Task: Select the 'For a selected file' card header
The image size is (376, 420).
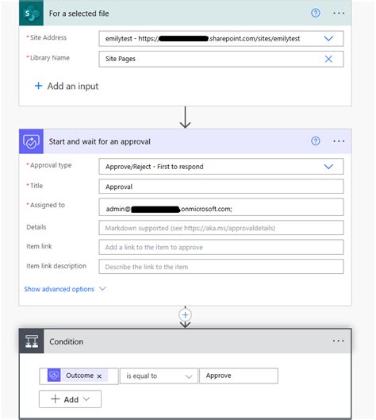Action: pos(185,13)
